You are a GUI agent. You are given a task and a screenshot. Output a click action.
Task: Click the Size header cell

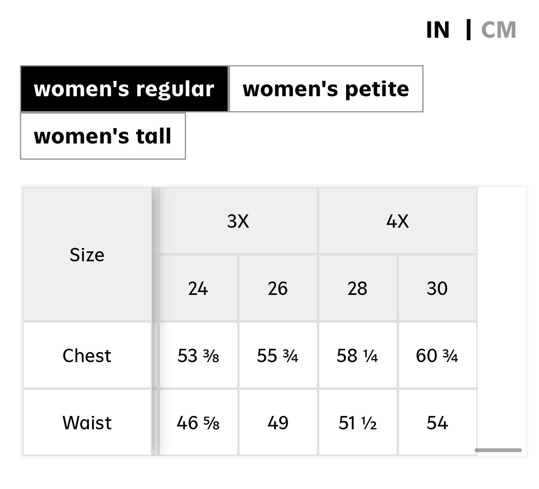(x=87, y=255)
